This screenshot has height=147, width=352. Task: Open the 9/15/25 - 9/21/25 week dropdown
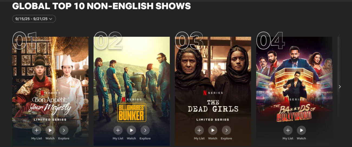point(34,19)
